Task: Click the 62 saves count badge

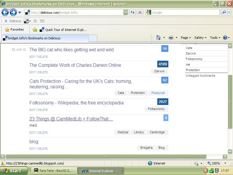Action: [165, 80]
